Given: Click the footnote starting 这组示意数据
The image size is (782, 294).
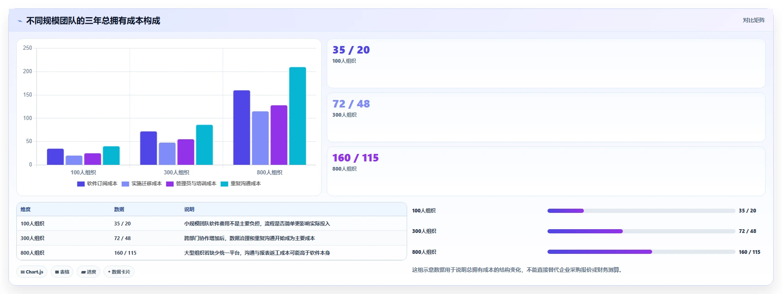Looking at the screenshot, I should 518,270.
